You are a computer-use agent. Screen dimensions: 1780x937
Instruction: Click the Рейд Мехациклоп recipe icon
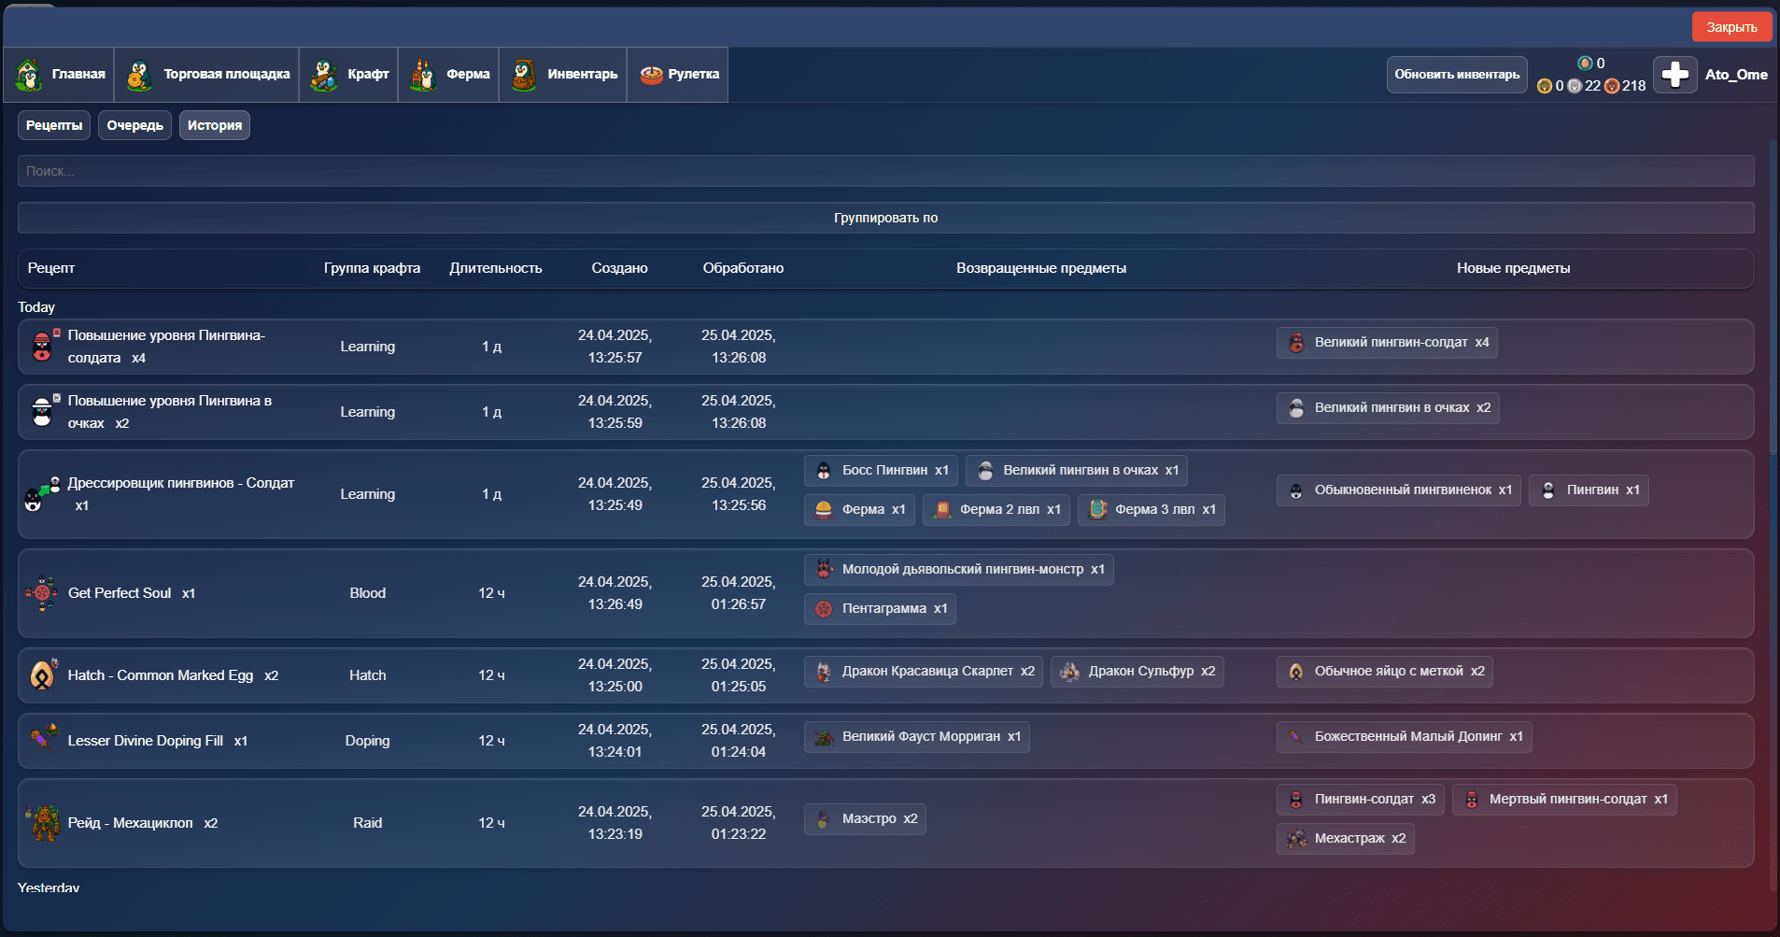pos(43,823)
